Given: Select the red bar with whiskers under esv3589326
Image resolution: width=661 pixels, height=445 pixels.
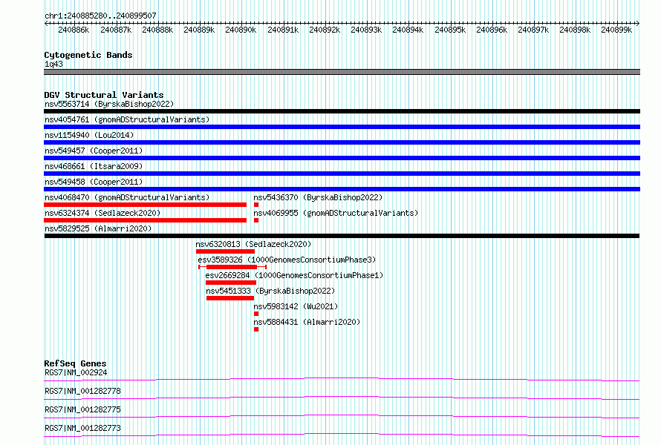Looking at the screenshot, I should point(232,267).
